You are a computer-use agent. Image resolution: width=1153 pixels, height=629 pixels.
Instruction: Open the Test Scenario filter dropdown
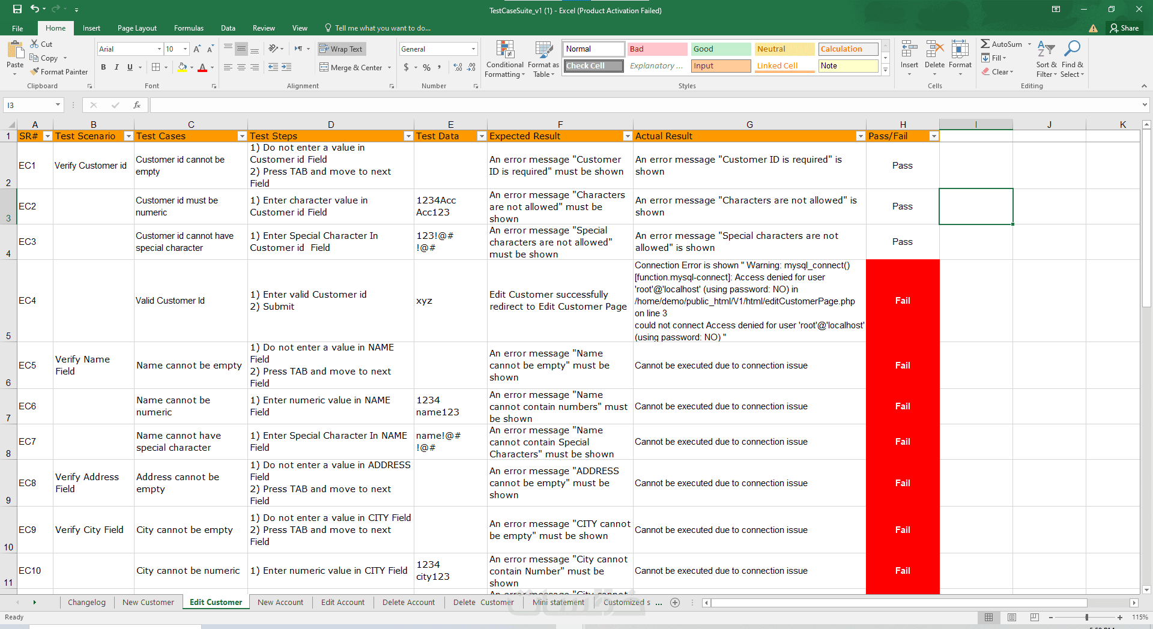pos(128,136)
